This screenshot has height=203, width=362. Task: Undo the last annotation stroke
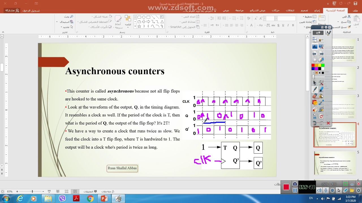(314, 123)
